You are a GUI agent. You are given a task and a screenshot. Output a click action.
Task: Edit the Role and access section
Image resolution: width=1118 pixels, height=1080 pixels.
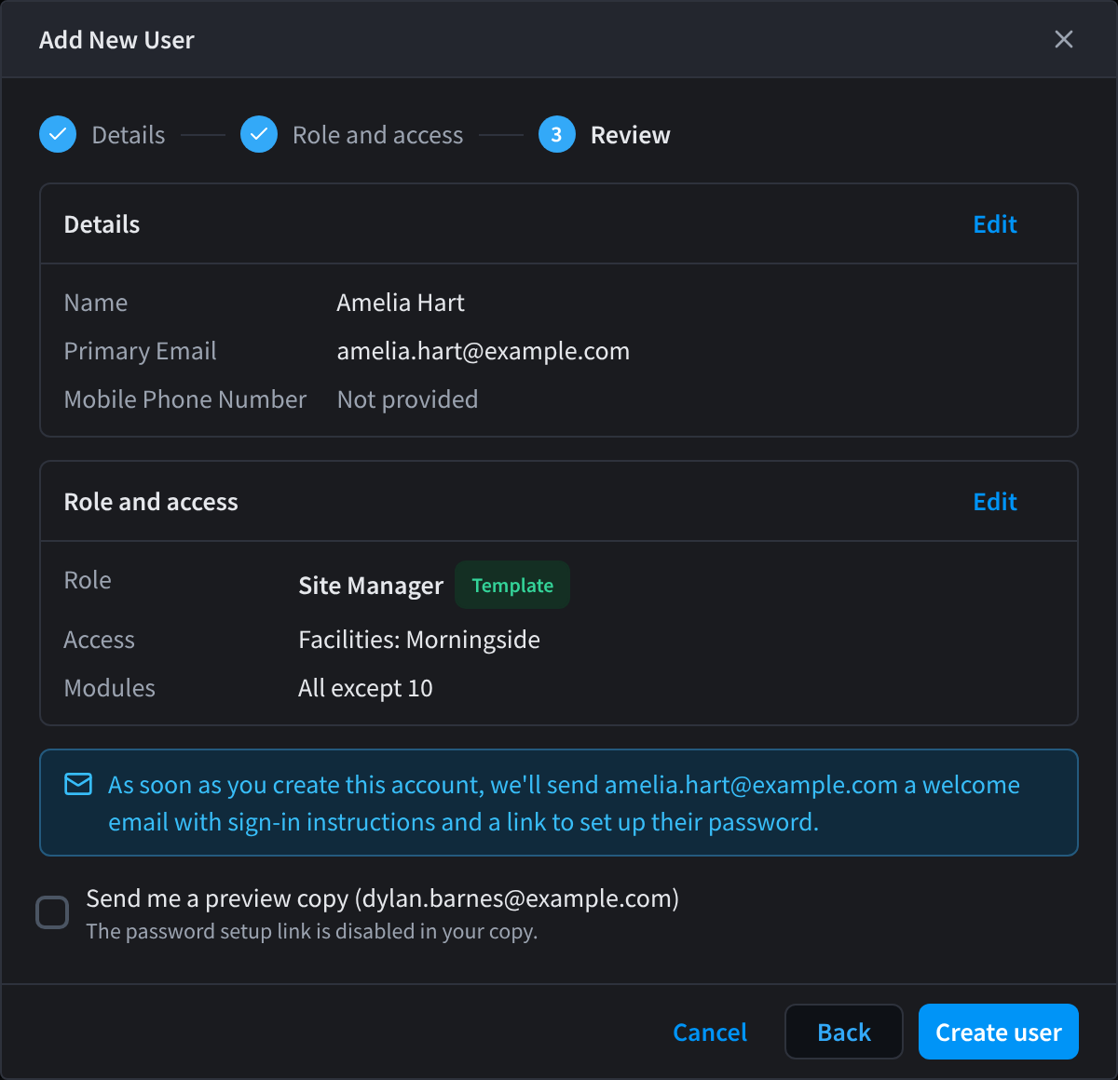(995, 502)
